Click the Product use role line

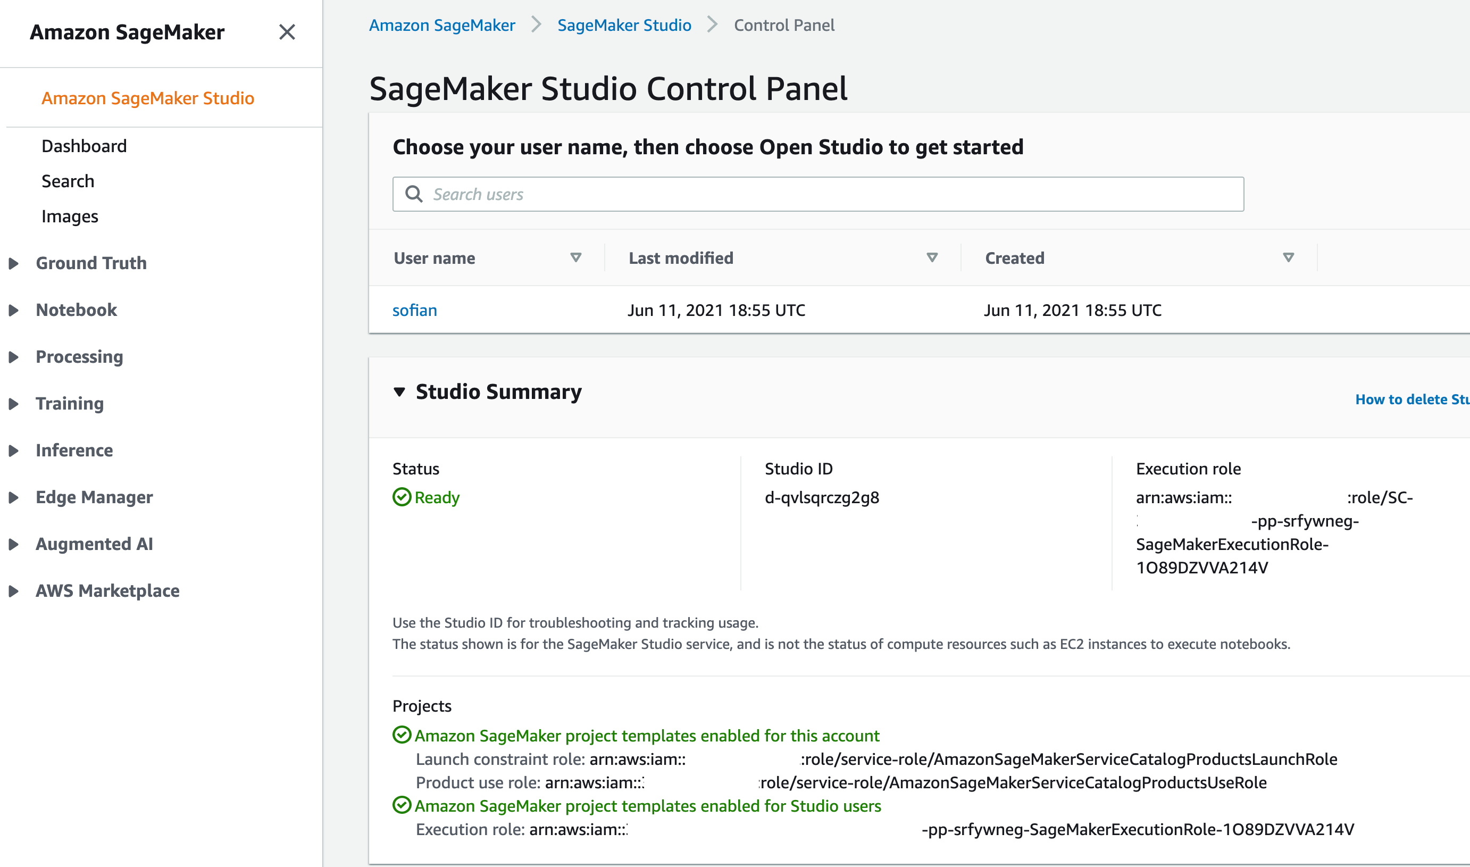[x=841, y=782]
